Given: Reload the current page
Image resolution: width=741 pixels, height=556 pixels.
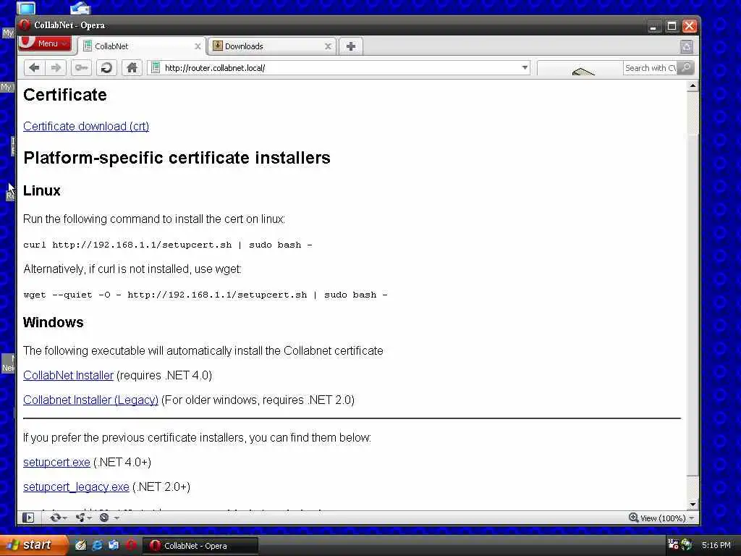Looking at the screenshot, I should [x=106, y=68].
